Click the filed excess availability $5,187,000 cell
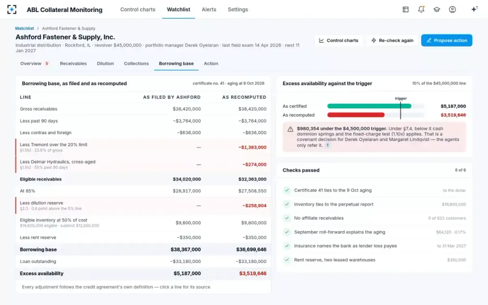 187,273
